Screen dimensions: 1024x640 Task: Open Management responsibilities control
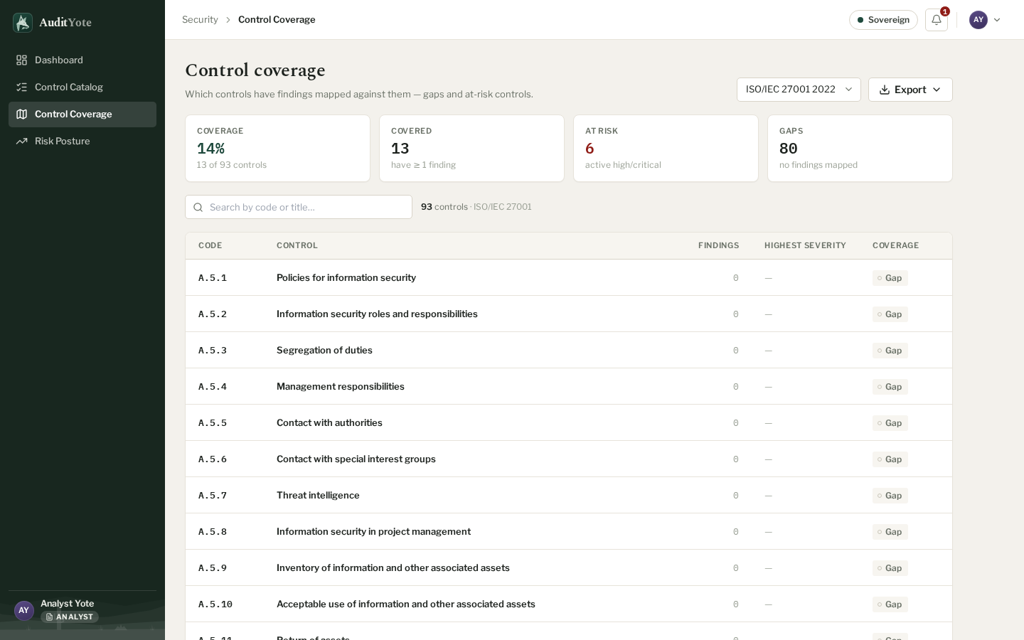click(569, 387)
